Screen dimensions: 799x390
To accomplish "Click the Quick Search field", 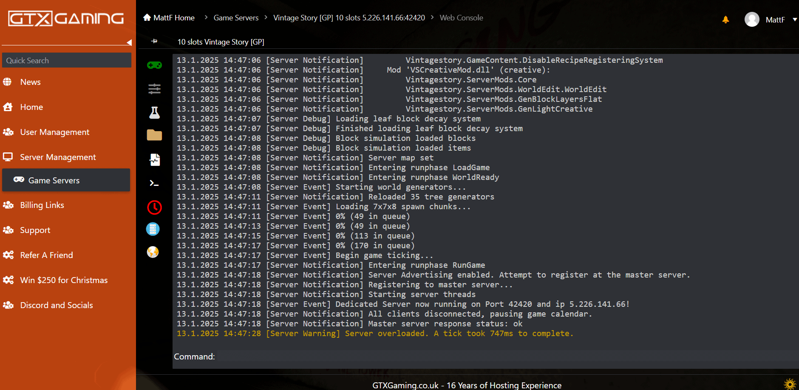I will pos(67,60).
